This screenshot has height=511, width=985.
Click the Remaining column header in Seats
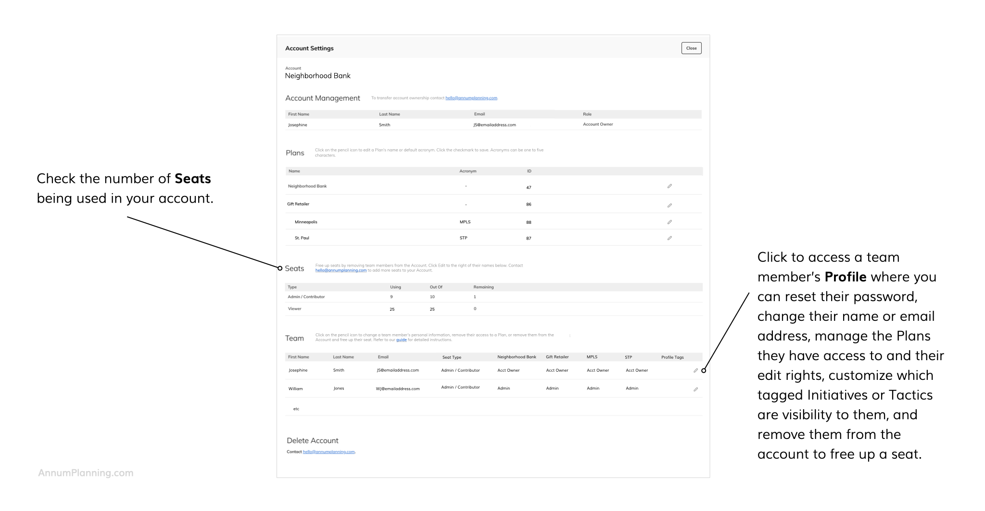[483, 287]
